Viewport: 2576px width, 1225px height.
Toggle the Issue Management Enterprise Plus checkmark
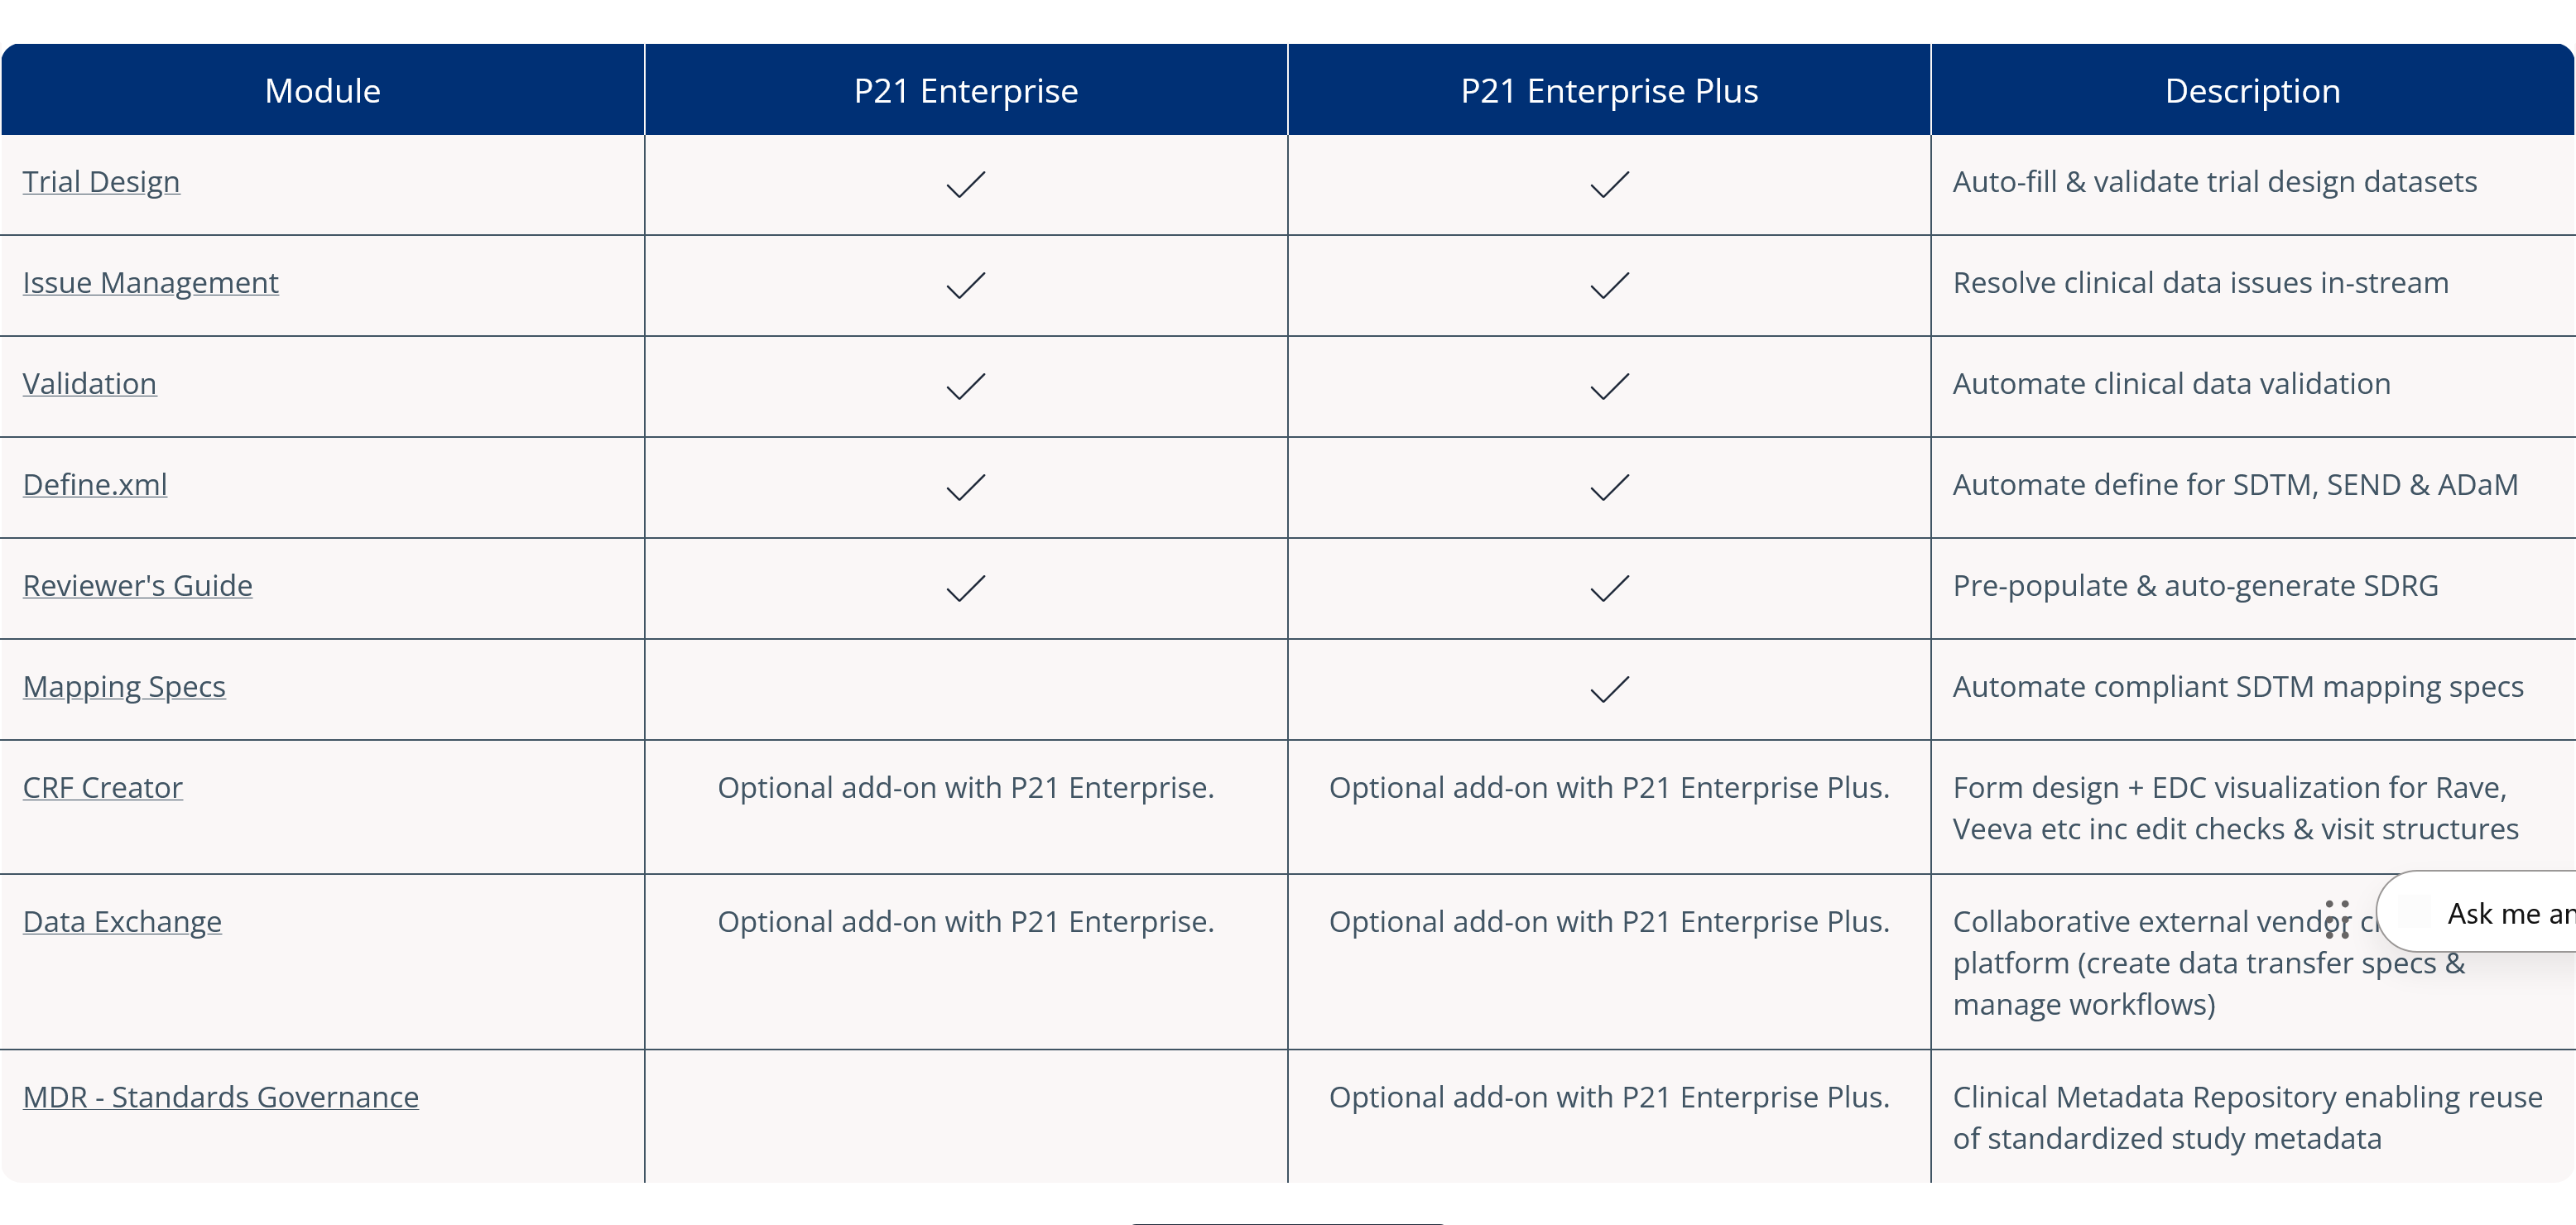tap(1608, 285)
